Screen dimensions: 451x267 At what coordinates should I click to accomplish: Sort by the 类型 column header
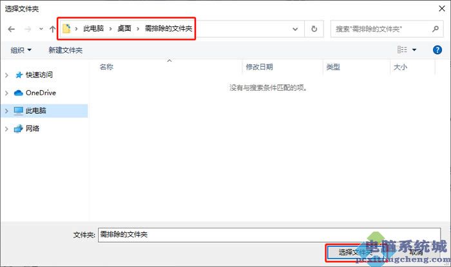click(333, 67)
